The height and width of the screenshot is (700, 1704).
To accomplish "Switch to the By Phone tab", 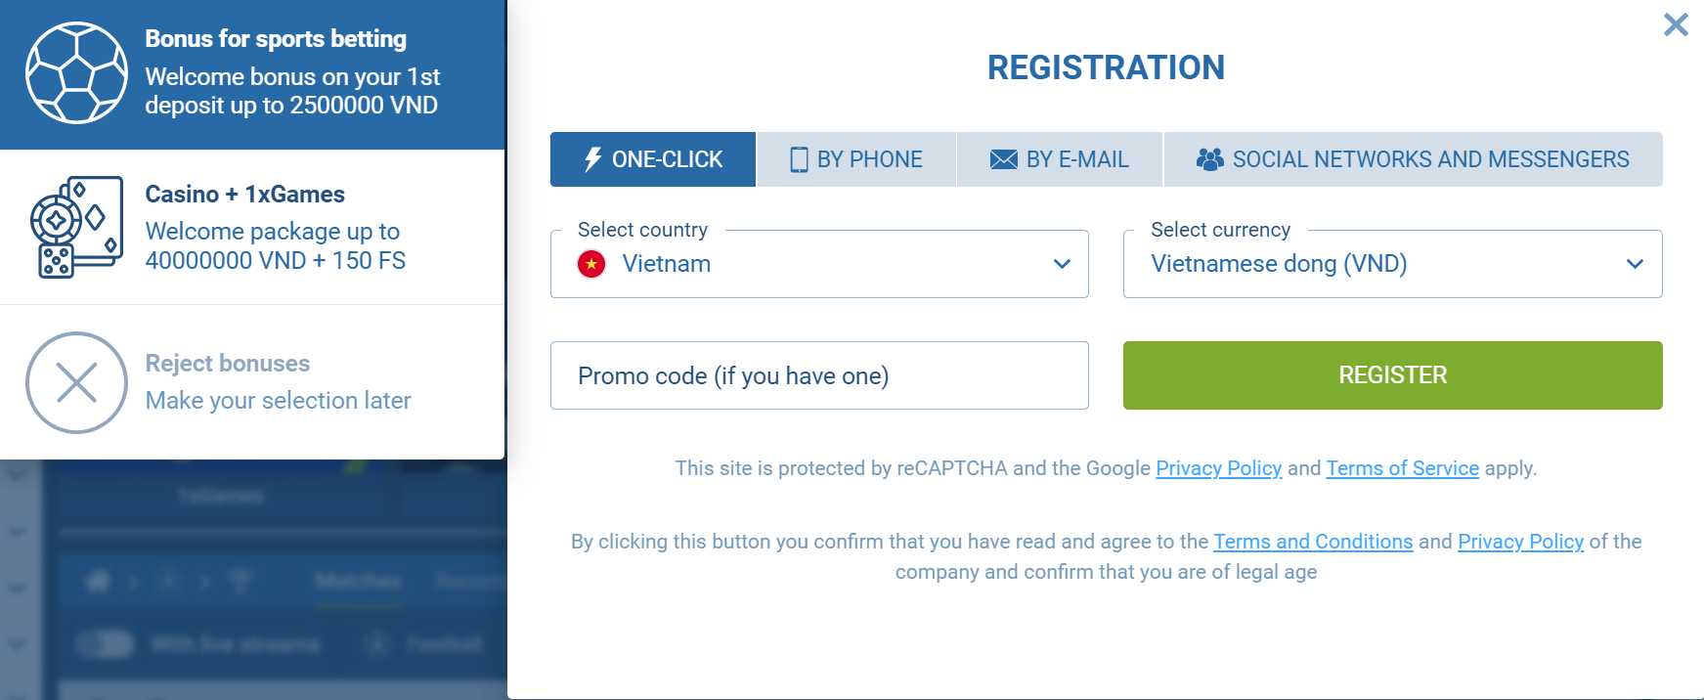I will point(856,159).
